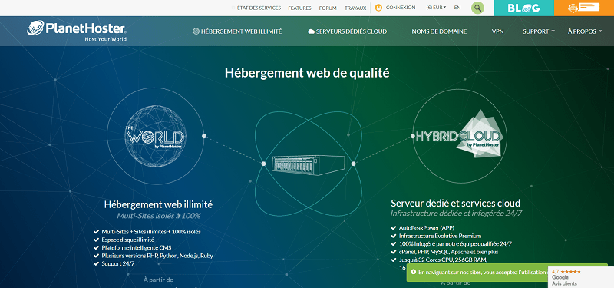Switch language to EN
Image resolution: width=614 pixels, height=288 pixels.
[457, 8]
